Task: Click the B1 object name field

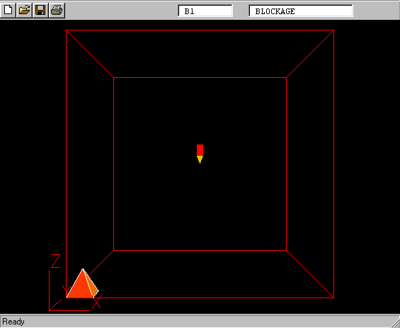Action: pyautogui.click(x=205, y=11)
